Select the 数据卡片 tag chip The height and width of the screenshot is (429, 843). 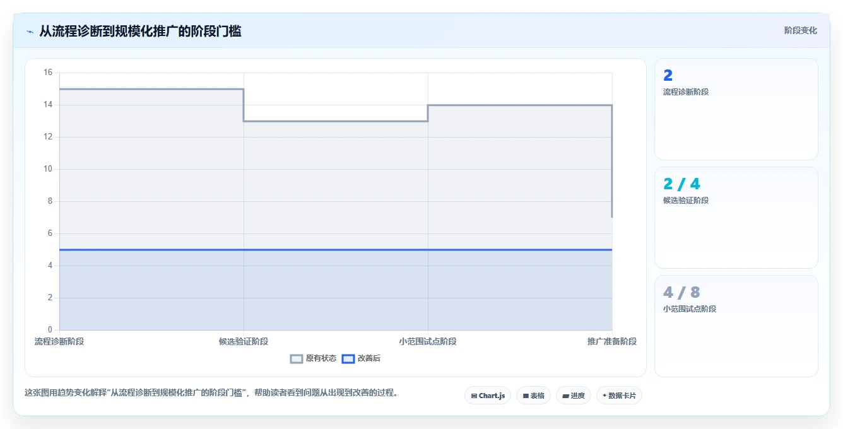(x=619, y=396)
